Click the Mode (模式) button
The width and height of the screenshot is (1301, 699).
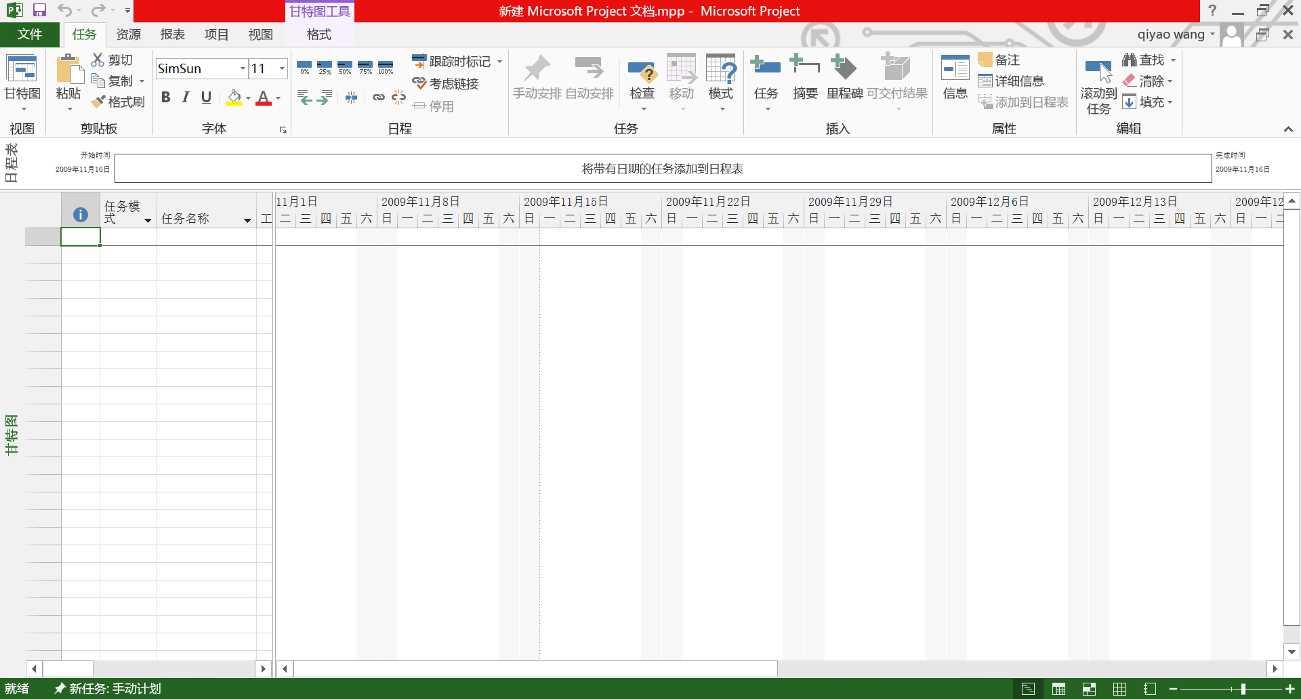pos(721,83)
